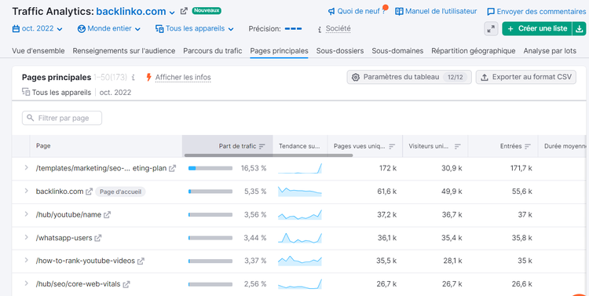The height and width of the screenshot is (296, 589).
Task: Click the lightning bolt Afficher les infos icon
Action: coord(148,78)
